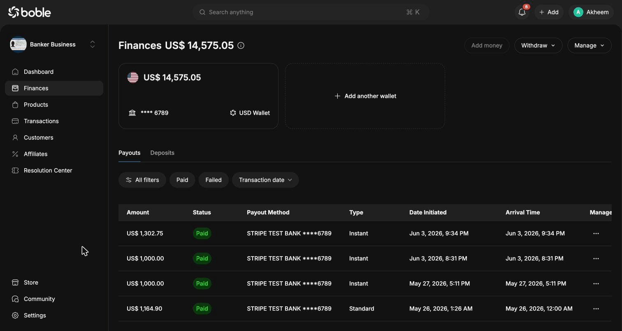Click the Payout Method column header
This screenshot has height=331, width=622.
tap(268, 213)
